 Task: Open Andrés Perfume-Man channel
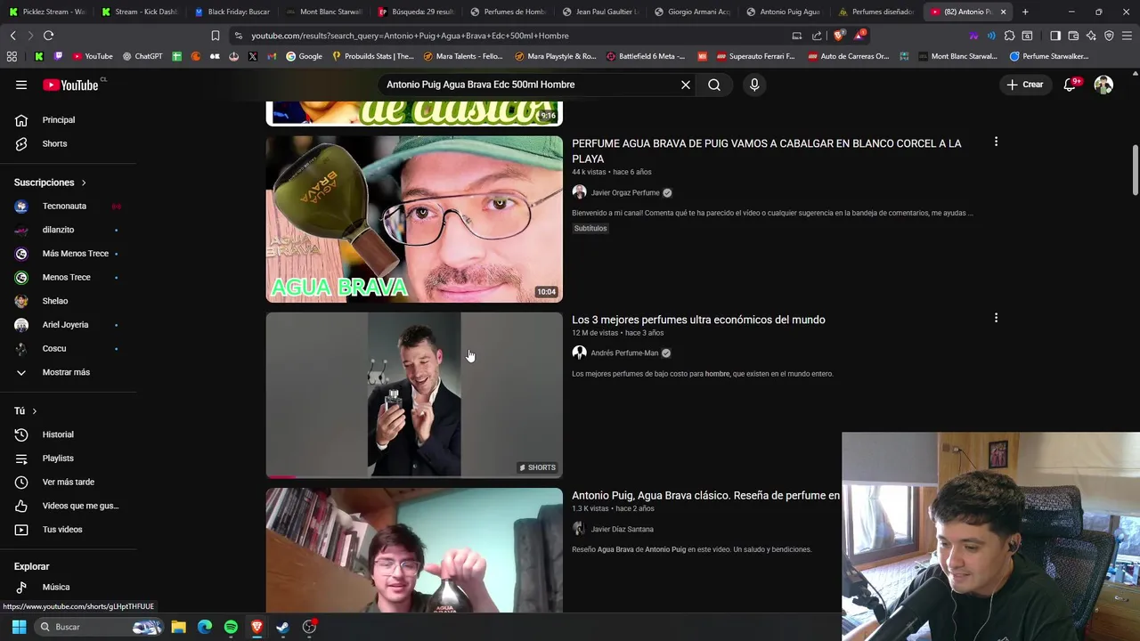pos(624,353)
